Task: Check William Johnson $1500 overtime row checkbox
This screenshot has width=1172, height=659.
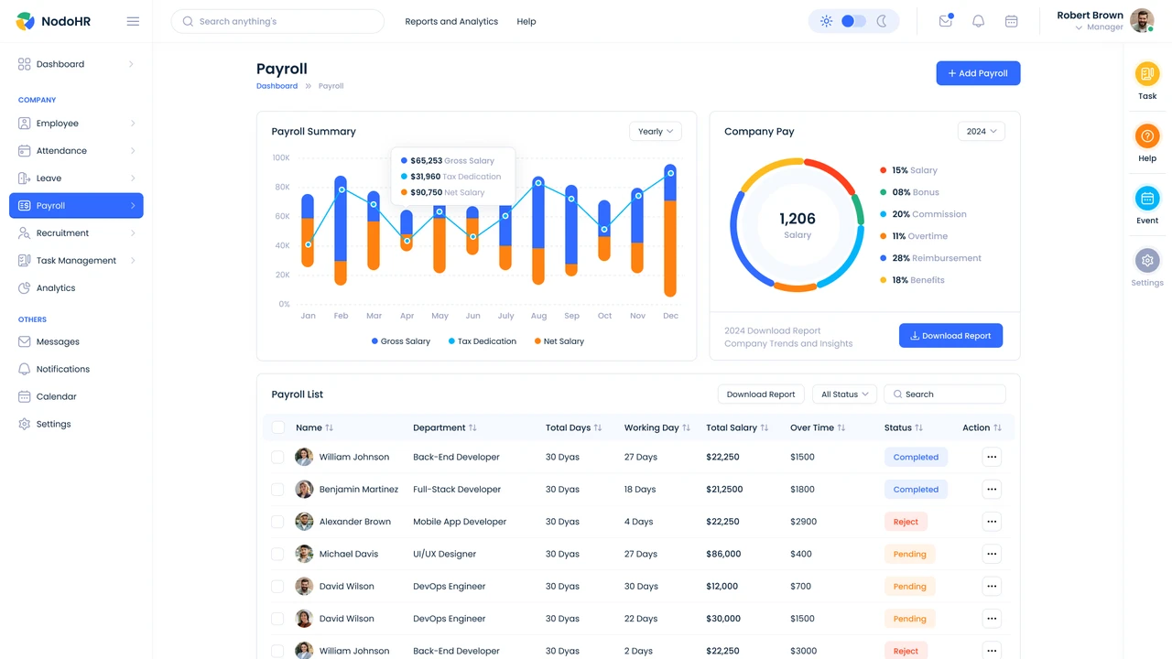Action: pos(277,457)
